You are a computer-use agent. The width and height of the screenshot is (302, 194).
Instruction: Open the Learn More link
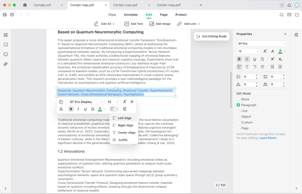tap(268, 138)
